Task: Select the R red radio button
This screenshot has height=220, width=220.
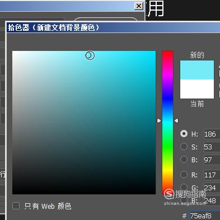Action: tap(184, 175)
